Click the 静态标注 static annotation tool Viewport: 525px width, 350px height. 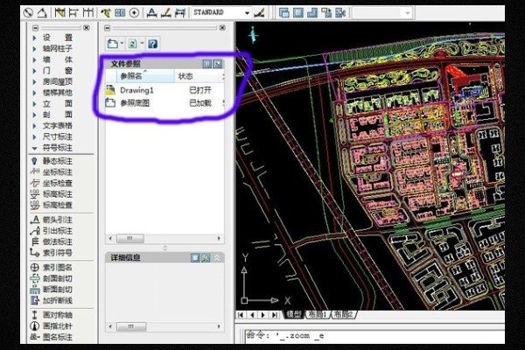pyautogui.click(x=59, y=160)
